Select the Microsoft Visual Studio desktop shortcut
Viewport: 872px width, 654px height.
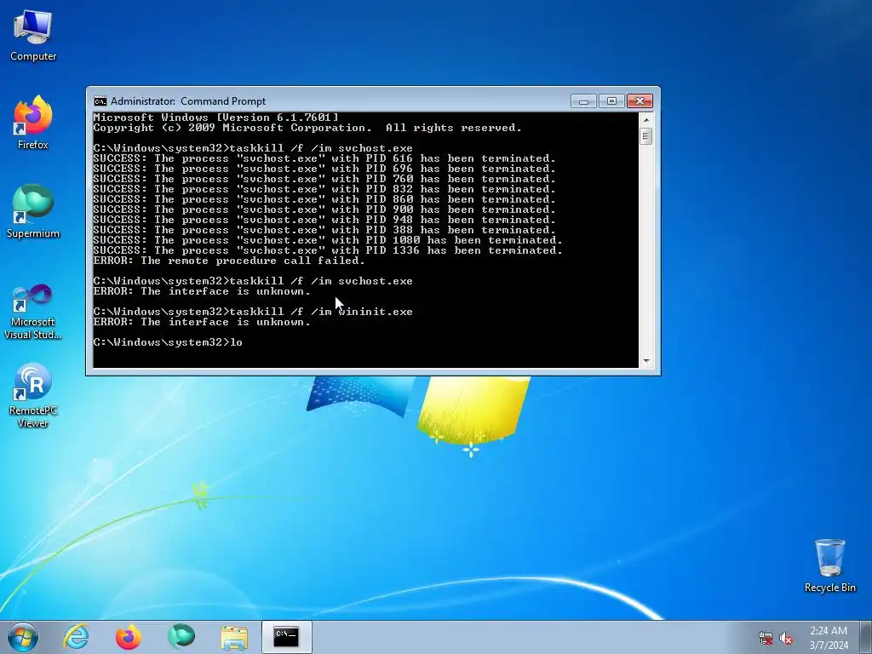click(x=33, y=312)
